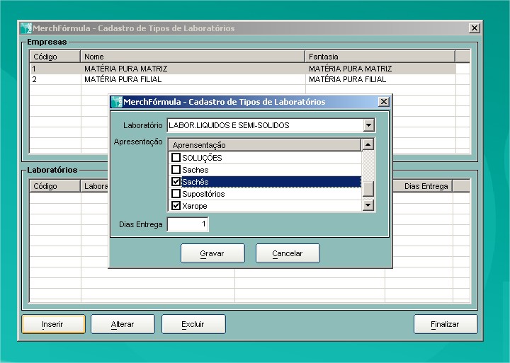Click the Apresentação list scrollbar thumb
The height and width of the screenshot is (363, 510).
[x=368, y=188]
